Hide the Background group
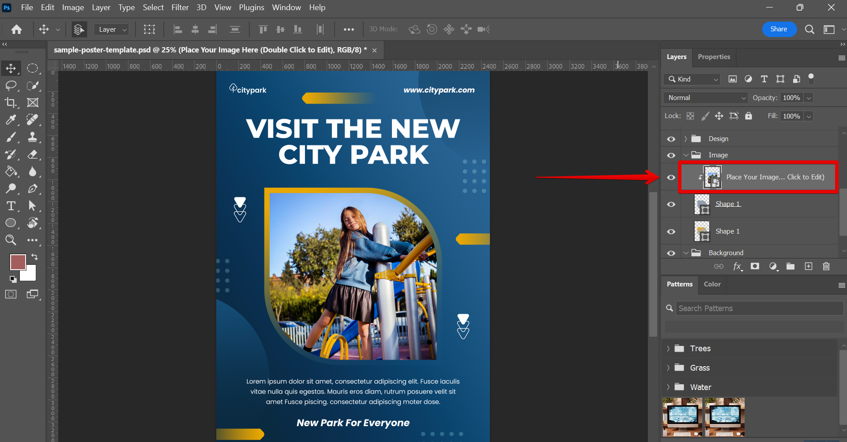Viewport: 847px width, 442px height. pos(671,253)
